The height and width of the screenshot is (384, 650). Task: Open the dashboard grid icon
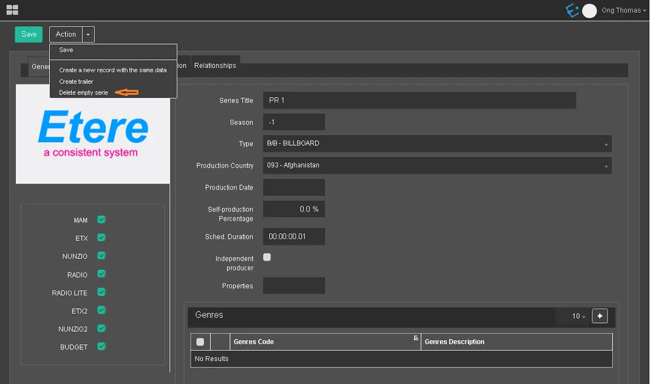coord(12,10)
